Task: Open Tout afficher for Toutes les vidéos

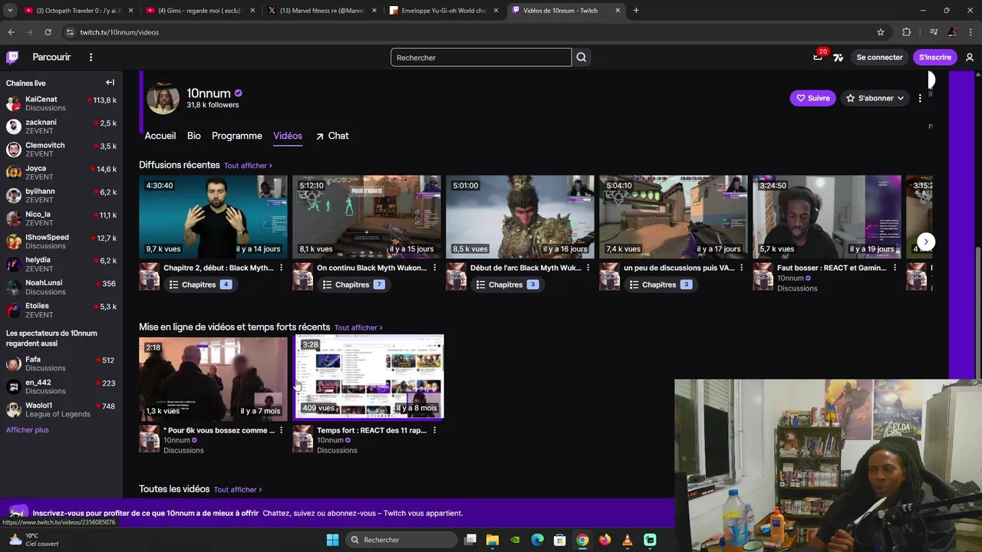Action: click(x=238, y=489)
